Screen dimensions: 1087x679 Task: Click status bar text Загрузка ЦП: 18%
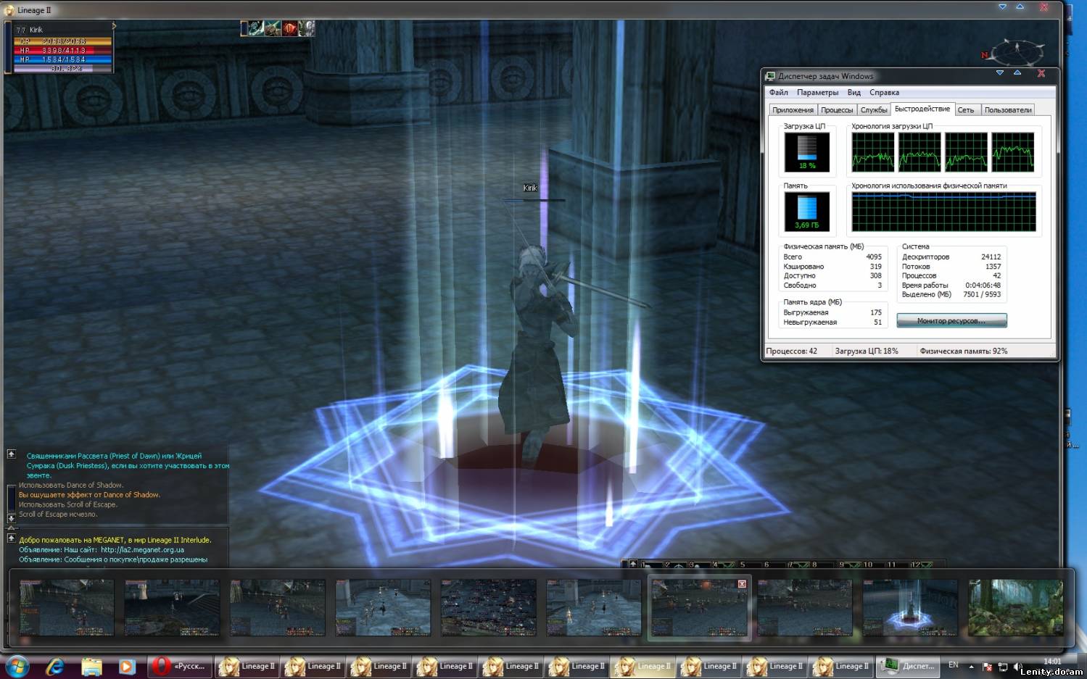coord(867,351)
